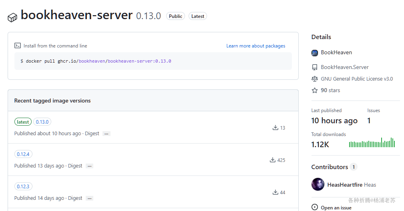Click the download icon beside 44

275,192
